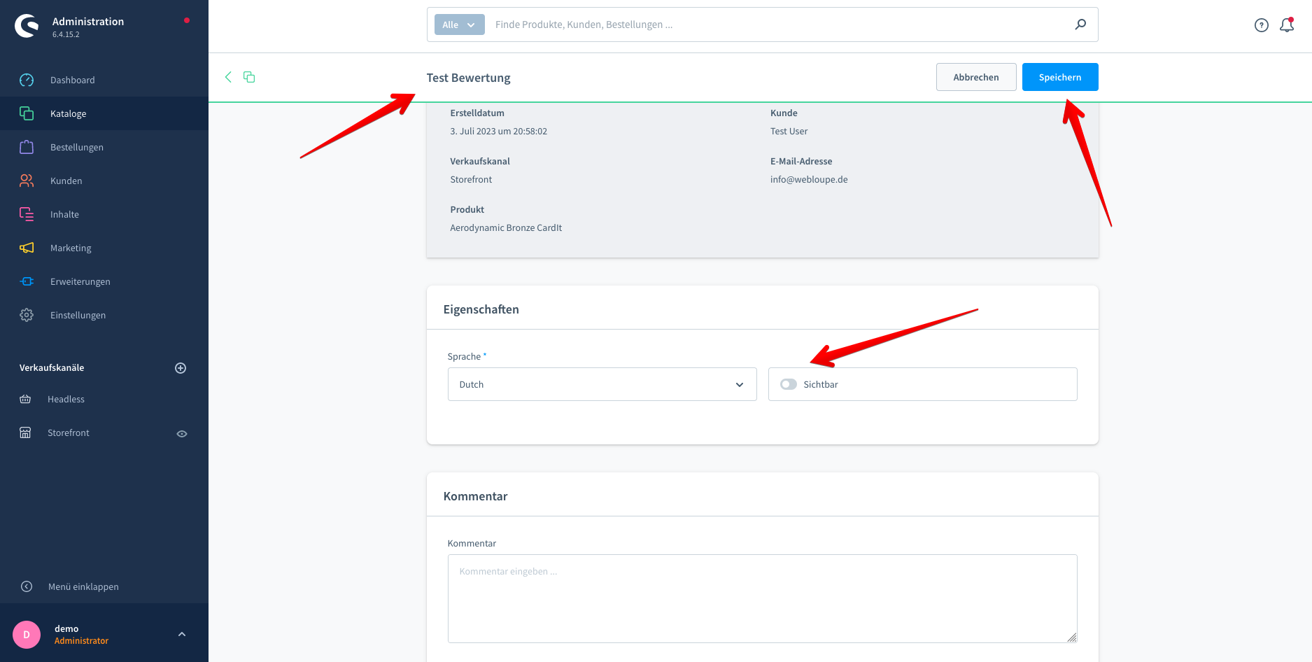The width and height of the screenshot is (1312, 662).
Task: Add a sales channel with plus icon
Action: tap(181, 368)
